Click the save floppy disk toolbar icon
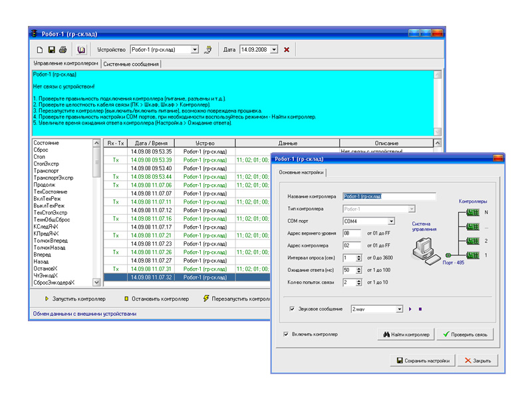532x399 pixels. pyautogui.click(x=51, y=50)
